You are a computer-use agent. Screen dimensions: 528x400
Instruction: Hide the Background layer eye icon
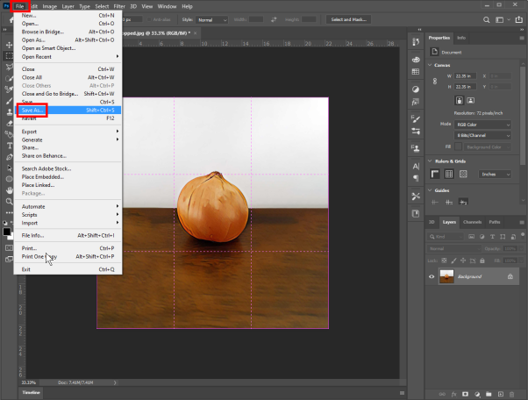(432, 276)
